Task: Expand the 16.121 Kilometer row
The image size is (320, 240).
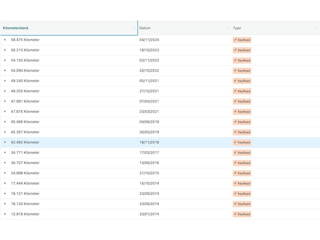Action: (5, 194)
